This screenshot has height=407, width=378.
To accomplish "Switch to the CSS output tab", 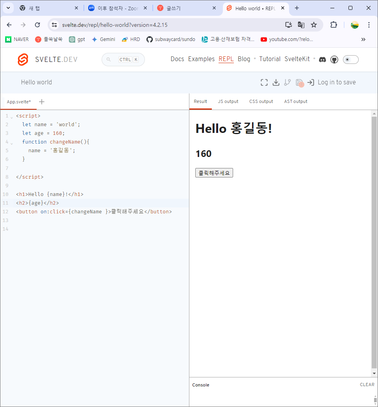I will 261,101.
